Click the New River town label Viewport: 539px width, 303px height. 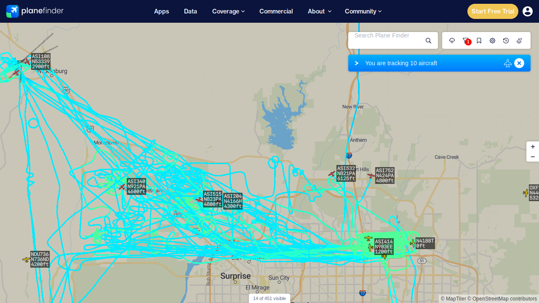pyautogui.click(x=353, y=107)
